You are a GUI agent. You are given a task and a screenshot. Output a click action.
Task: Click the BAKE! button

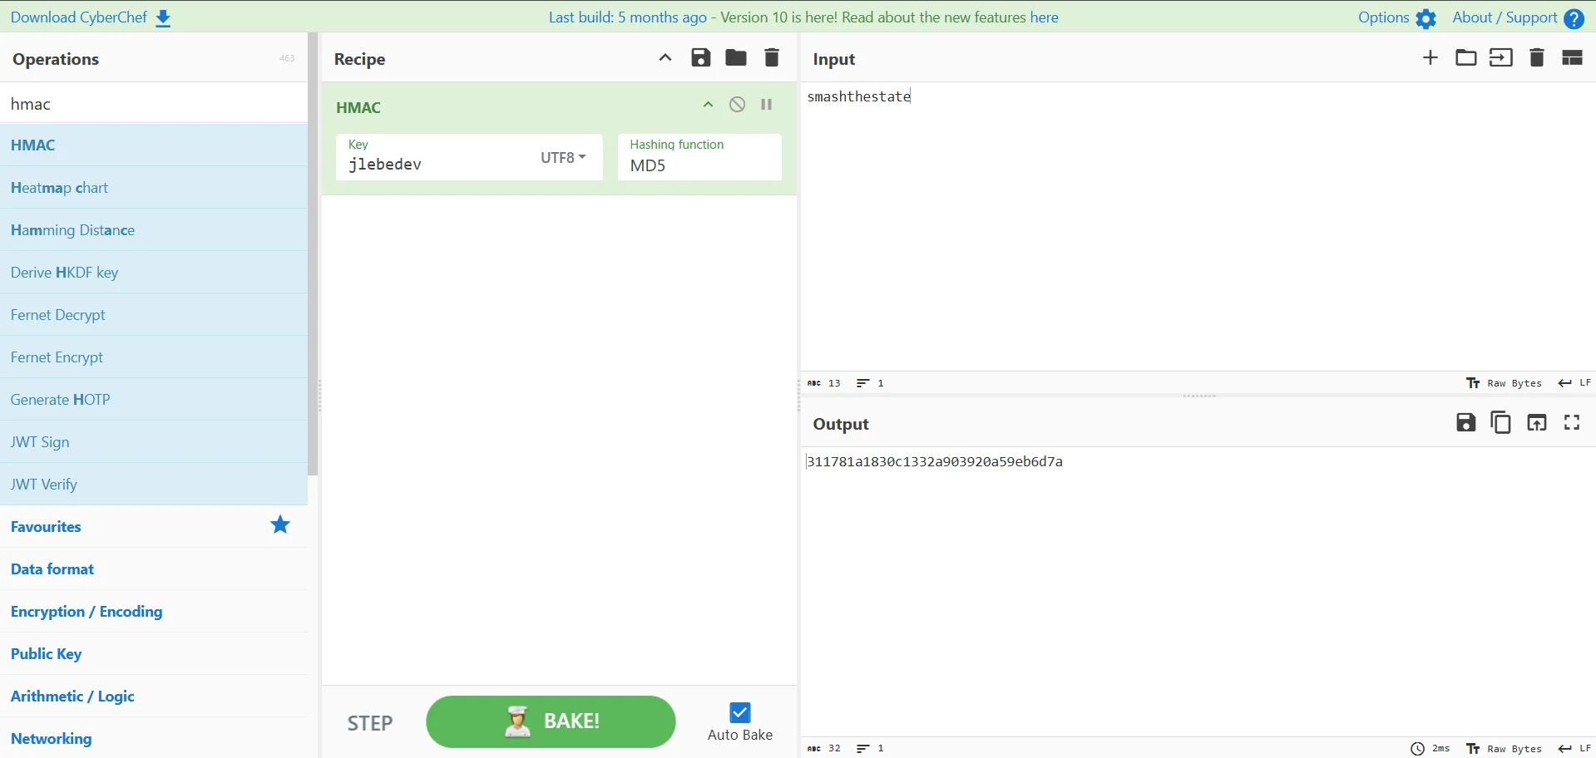click(551, 721)
